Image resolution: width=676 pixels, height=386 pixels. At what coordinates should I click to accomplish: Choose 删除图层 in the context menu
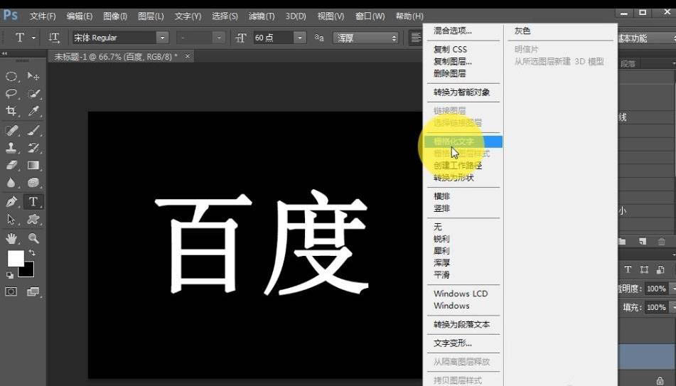450,74
